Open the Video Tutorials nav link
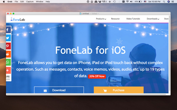 (133, 19)
